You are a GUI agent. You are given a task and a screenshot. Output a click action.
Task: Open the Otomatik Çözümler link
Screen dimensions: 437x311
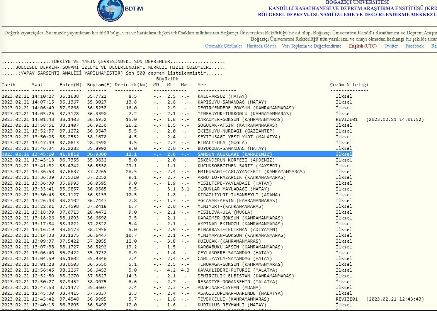[x=223, y=46]
